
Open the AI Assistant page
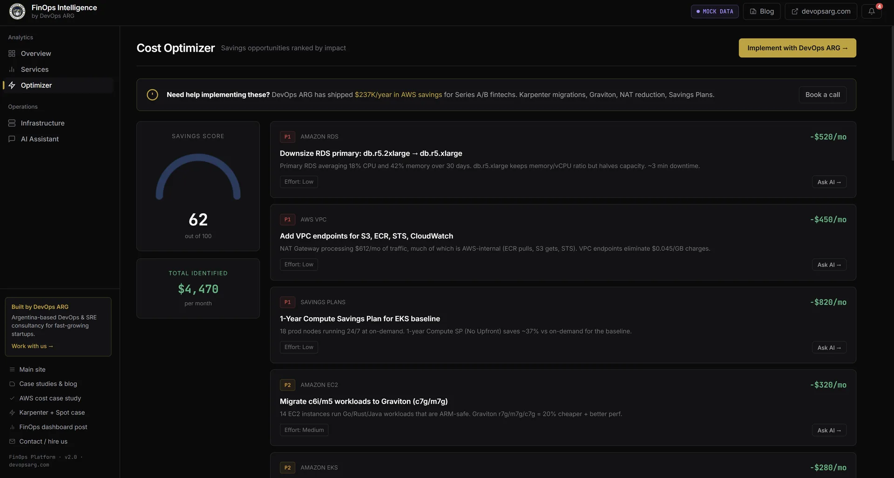58,139
